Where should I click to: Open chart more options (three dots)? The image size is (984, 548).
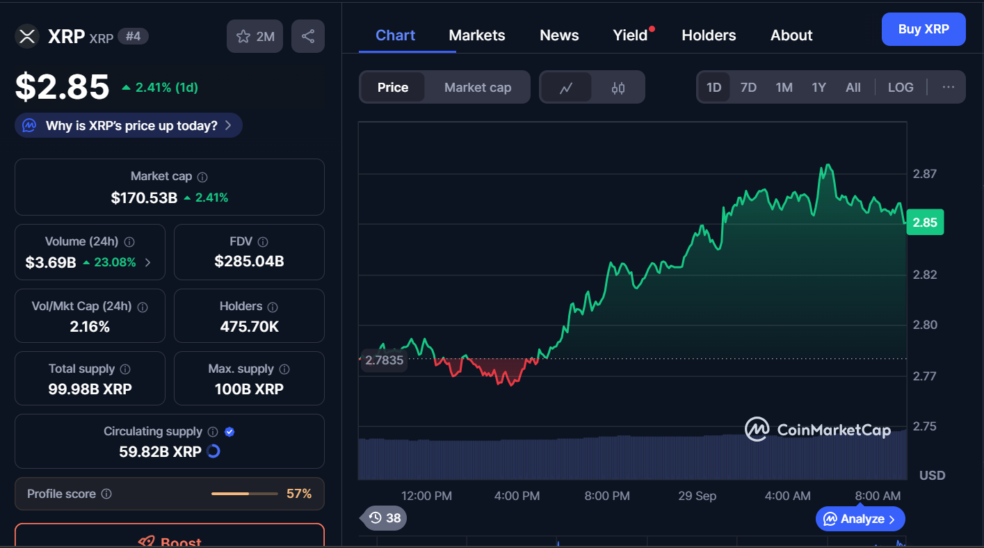(949, 88)
